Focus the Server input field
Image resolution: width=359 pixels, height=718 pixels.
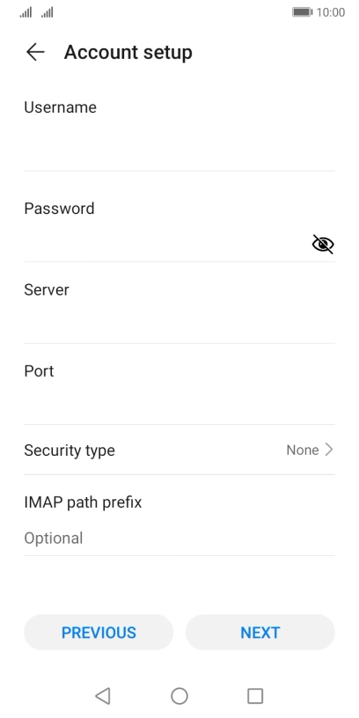click(179, 323)
